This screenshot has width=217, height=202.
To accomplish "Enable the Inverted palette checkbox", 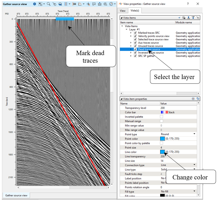I will 161,117.
